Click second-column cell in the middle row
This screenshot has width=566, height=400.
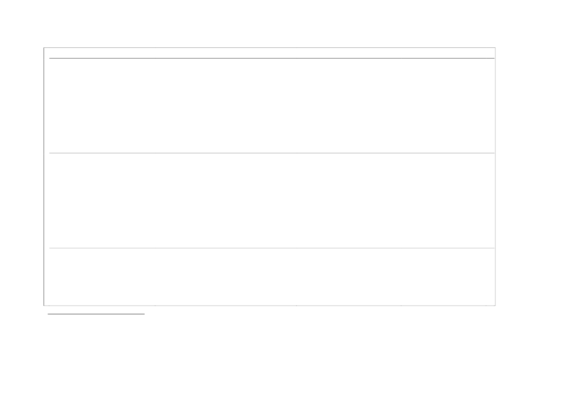click(x=226, y=200)
